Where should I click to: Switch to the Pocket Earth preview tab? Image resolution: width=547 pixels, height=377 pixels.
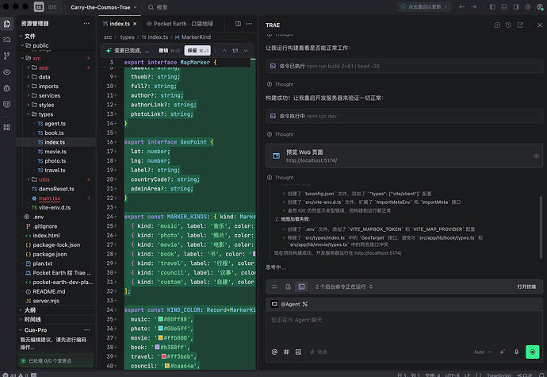pos(180,24)
